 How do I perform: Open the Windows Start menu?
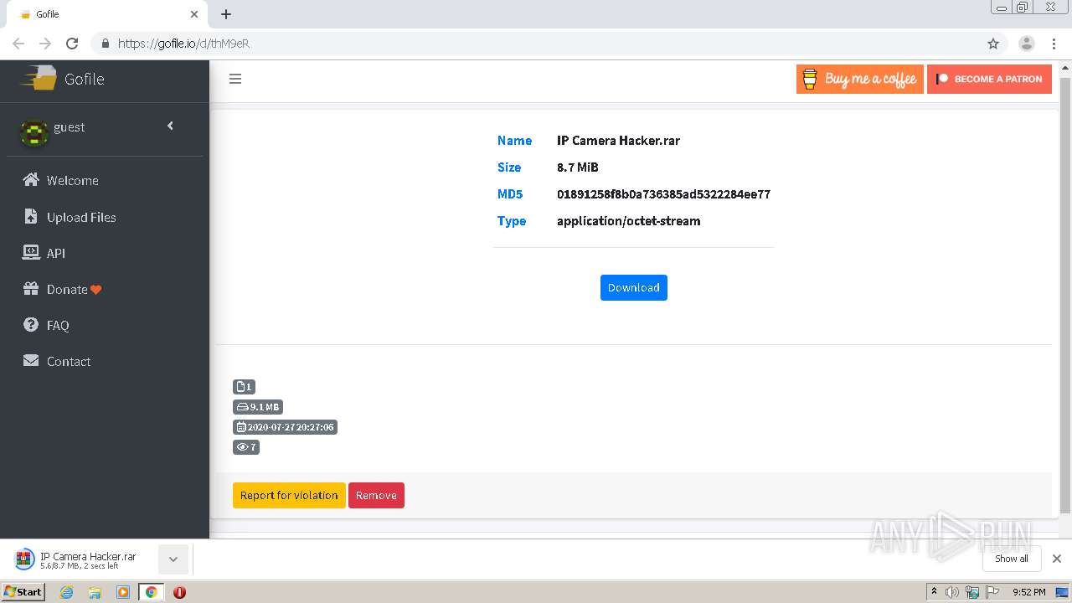click(23, 592)
